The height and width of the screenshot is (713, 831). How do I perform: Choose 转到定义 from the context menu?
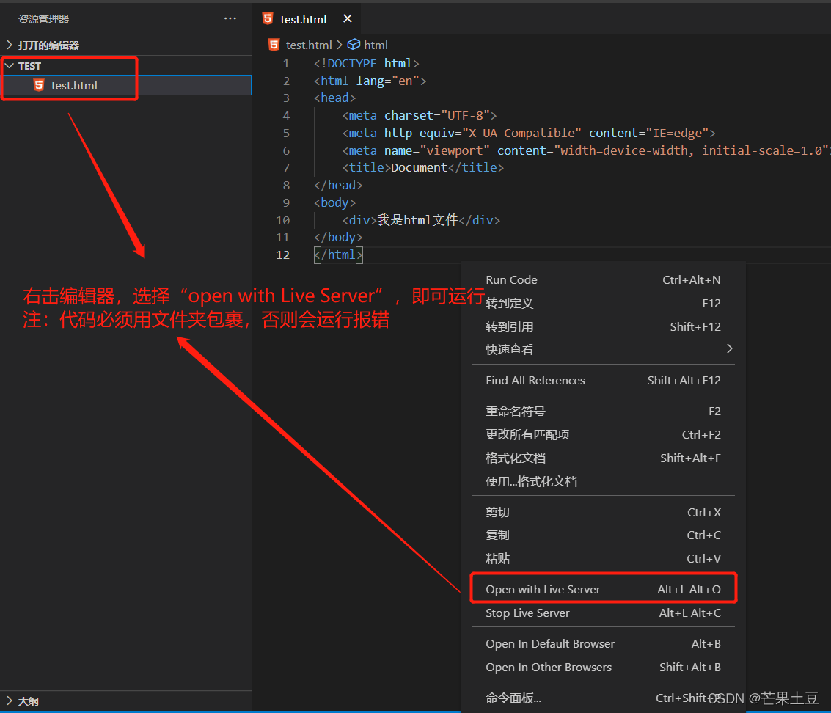pyautogui.click(x=603, y=303)
